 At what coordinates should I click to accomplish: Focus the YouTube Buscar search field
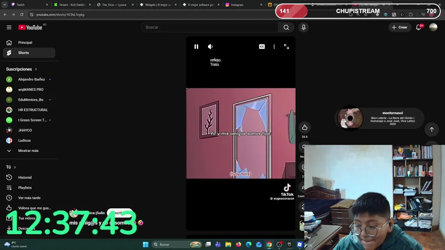210,27
